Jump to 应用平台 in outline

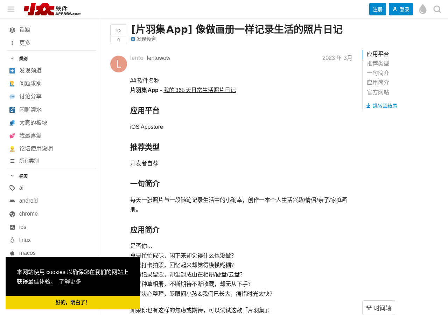pyautogui.click(x=378, y=54)
